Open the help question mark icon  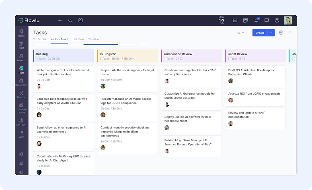tap(277, 21)
